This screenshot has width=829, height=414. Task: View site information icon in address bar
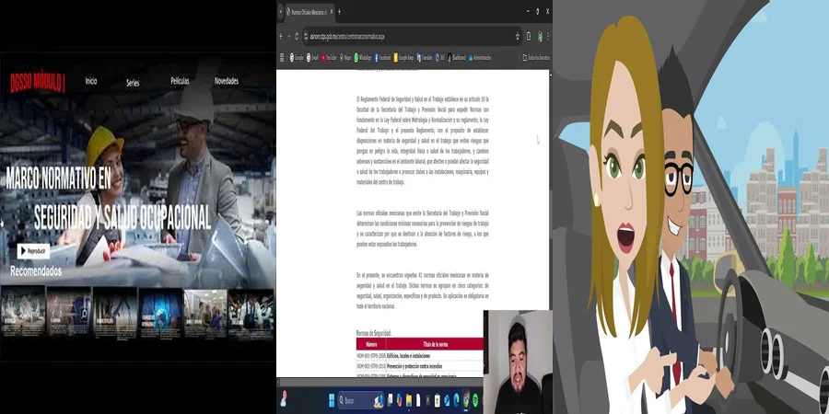point(306,37)
